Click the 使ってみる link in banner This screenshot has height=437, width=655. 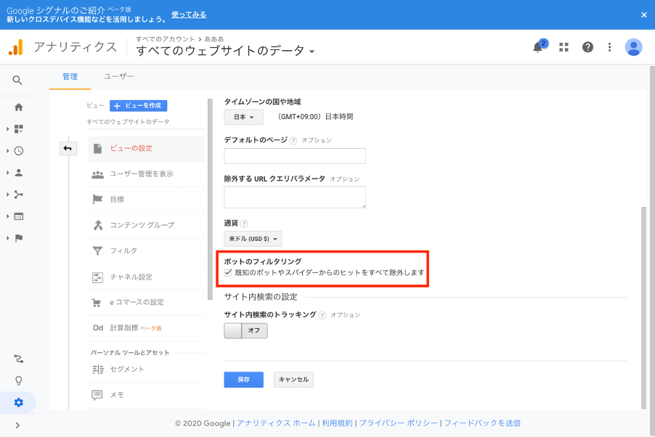[x=189, y=15]
